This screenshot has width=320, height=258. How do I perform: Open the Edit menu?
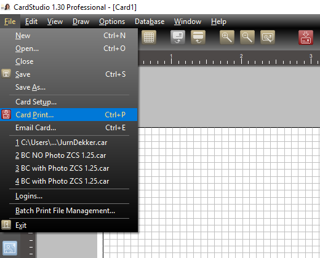click(x=31, y=21)
